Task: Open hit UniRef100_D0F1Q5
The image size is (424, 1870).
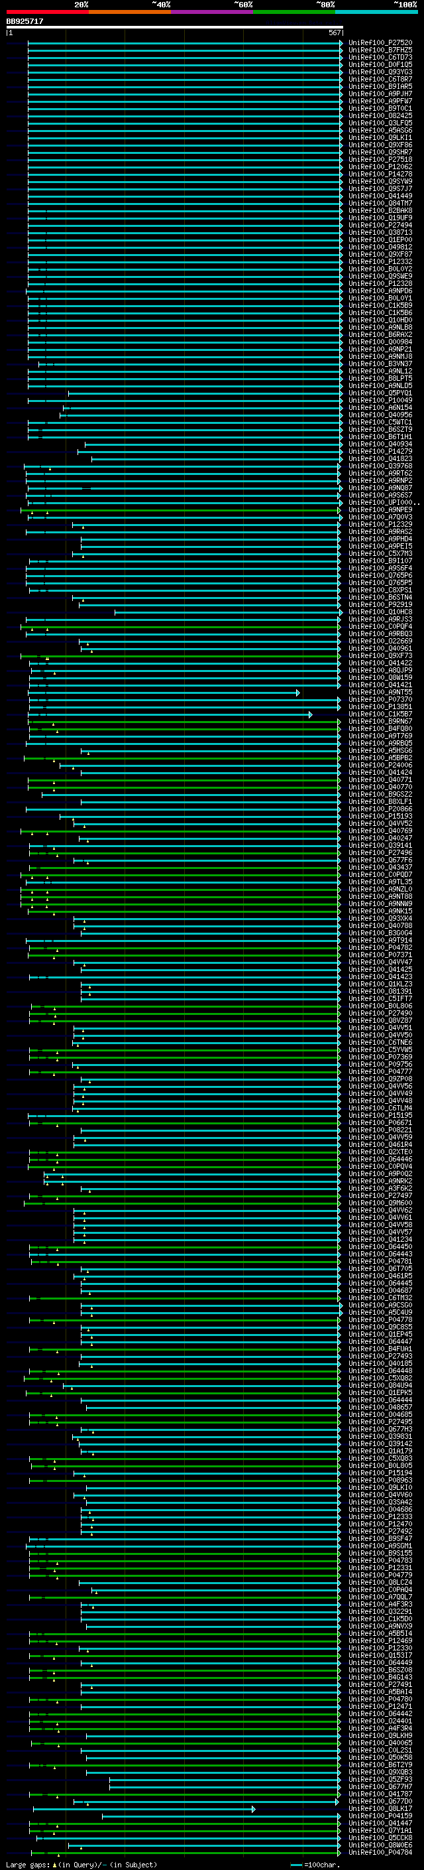Action: 380,64
